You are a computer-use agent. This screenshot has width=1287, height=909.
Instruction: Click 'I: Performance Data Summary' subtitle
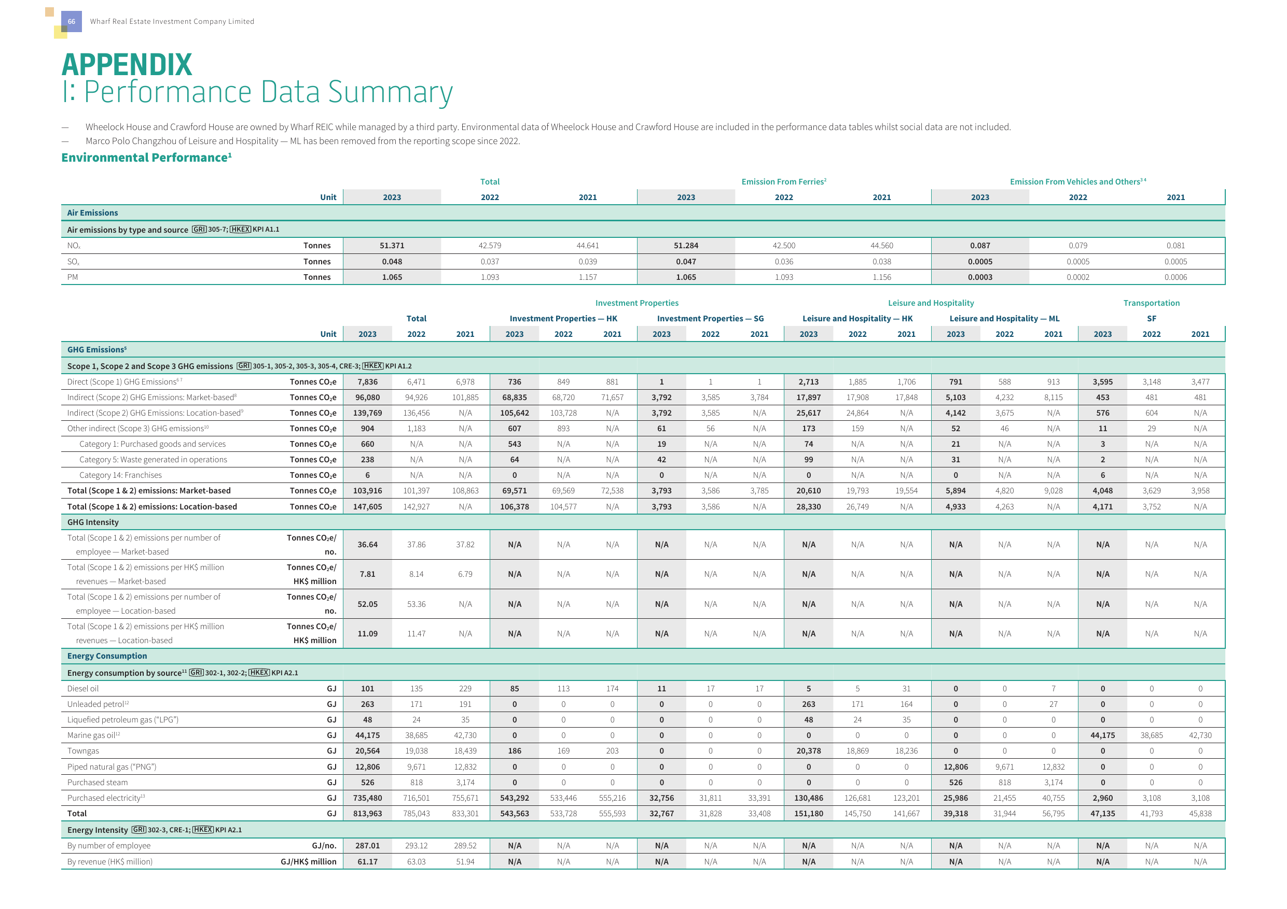(x=257, y=92)
